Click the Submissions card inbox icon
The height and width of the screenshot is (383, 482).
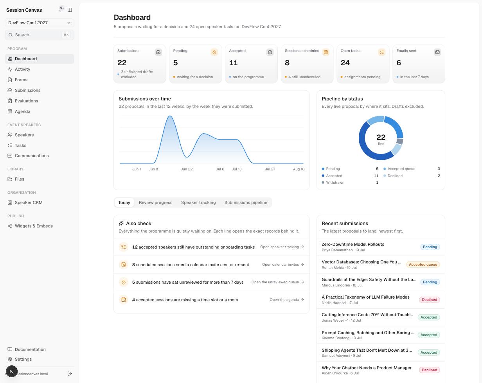(x=158, y=52)
